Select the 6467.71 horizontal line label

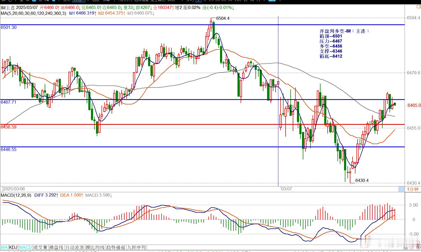9,102
